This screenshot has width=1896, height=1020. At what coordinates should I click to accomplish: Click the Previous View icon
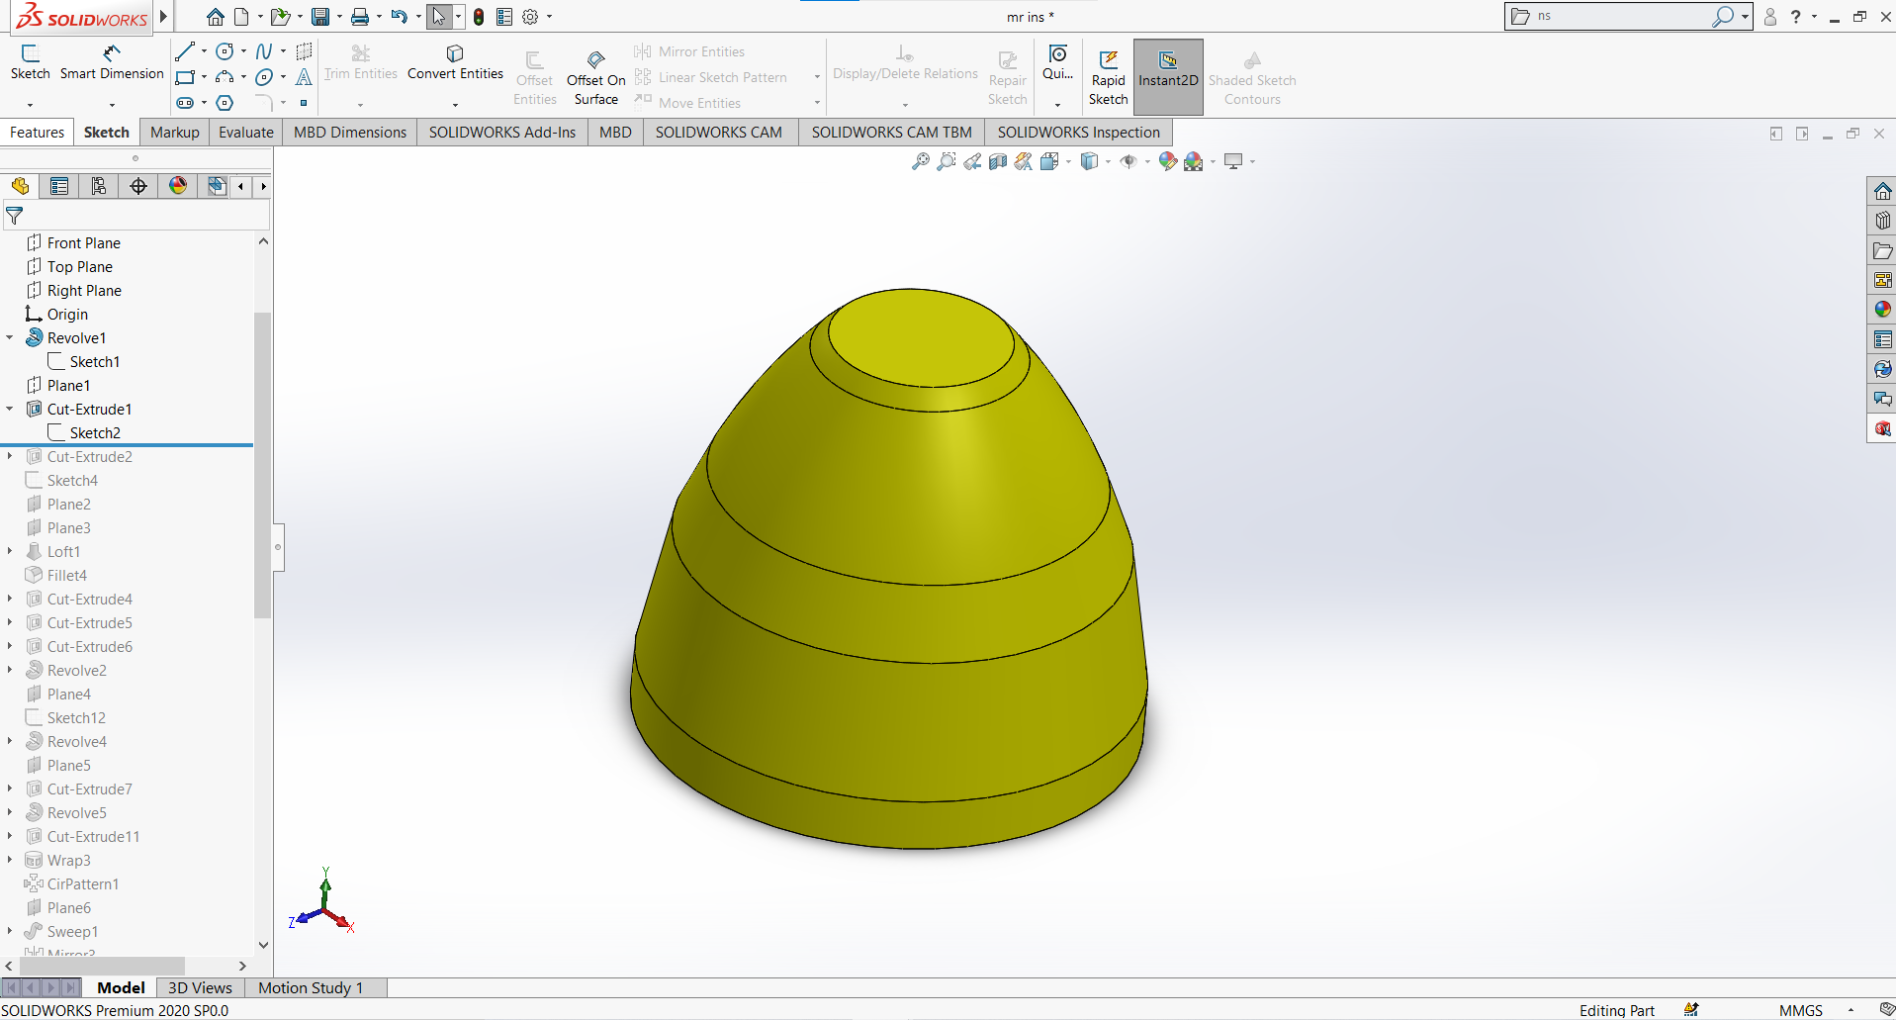point(972,161)
